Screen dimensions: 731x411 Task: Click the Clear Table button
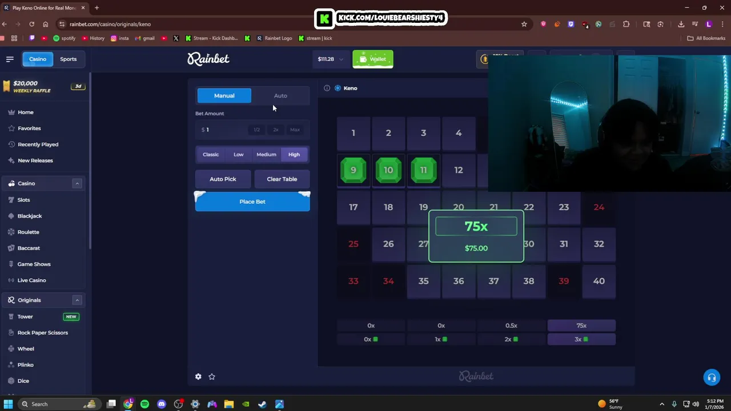pos(282,179)
